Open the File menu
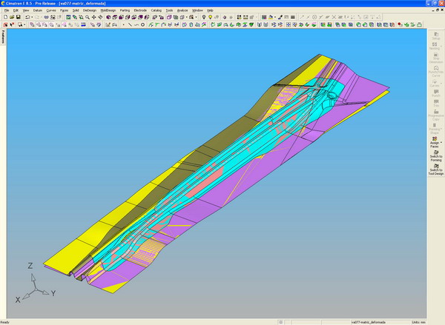This screenshot has width=445, height=325. coord(5,10)
